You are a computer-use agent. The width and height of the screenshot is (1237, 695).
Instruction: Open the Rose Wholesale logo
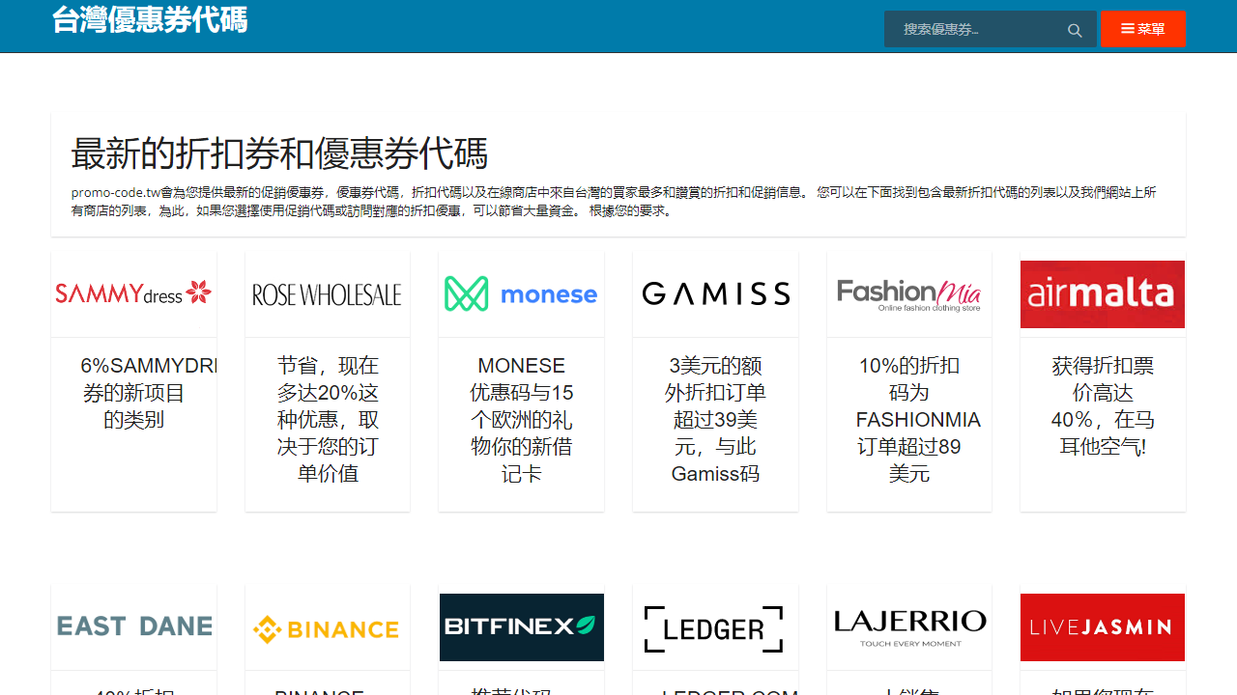tap(328, 294)
